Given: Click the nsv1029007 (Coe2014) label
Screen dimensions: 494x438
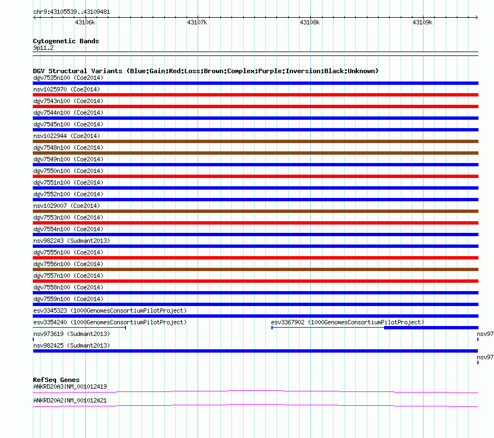Looking at the screenshot, I should [x=67, y=206].
